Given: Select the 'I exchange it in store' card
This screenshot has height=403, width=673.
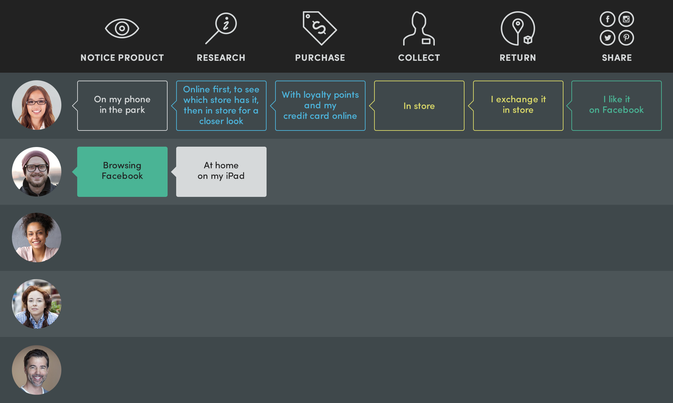Looking at the screenshot, I should point(518,106).
